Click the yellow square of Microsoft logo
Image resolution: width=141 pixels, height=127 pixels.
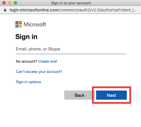coord(20,26)
